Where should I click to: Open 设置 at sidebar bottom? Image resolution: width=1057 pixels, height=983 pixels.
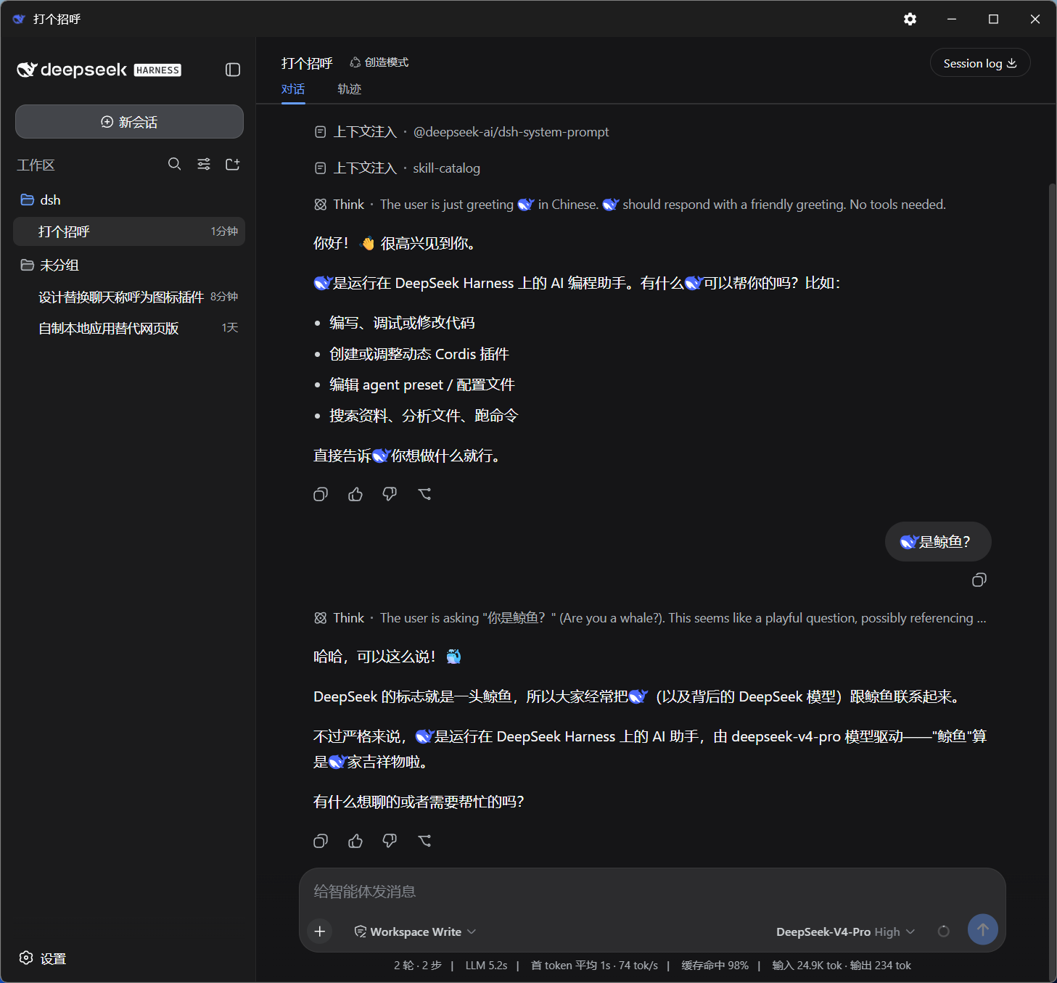point(43,958)
